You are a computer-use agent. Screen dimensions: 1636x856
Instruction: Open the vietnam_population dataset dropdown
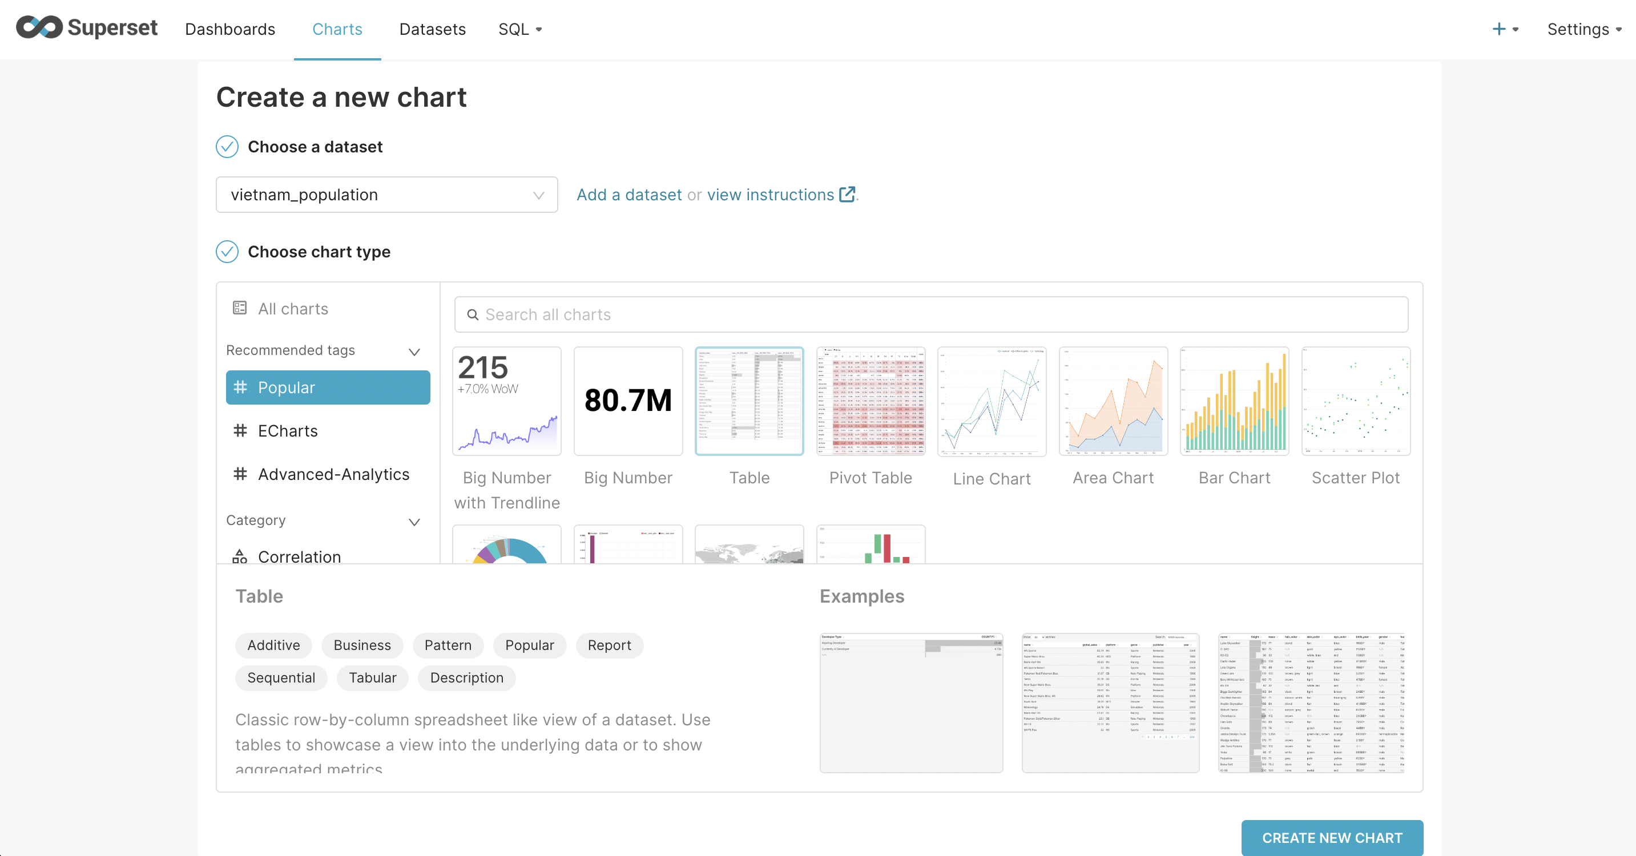386,195
